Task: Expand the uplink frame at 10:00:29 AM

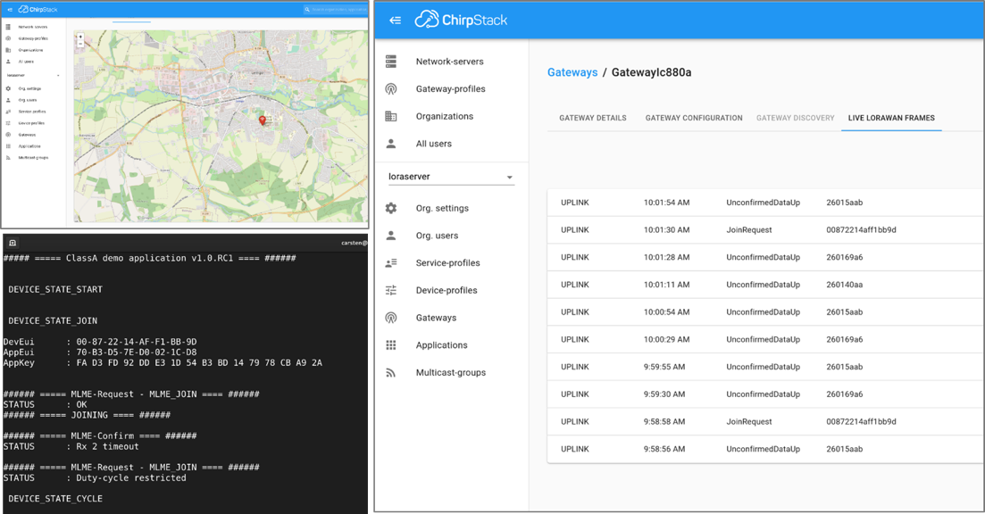Action: click(764, 339)
